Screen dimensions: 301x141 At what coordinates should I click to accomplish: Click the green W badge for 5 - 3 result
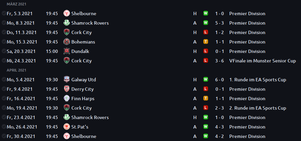206,23
